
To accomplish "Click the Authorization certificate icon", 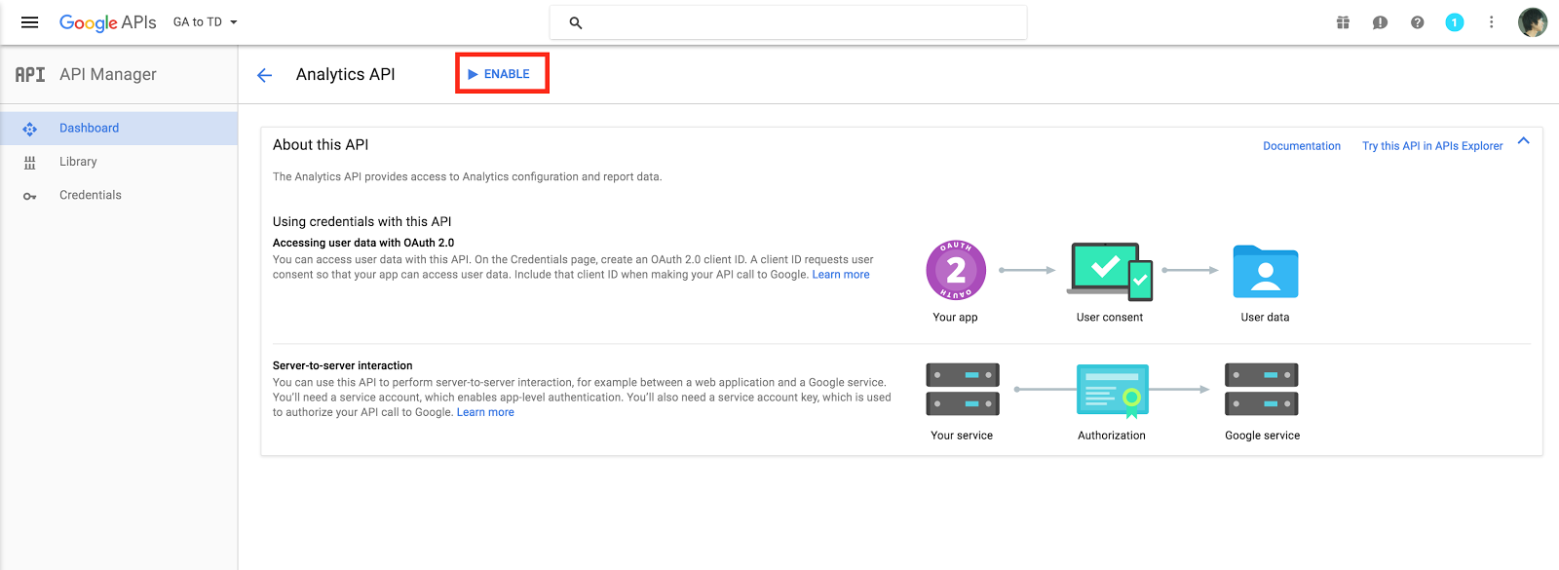I will (1113, 390).
